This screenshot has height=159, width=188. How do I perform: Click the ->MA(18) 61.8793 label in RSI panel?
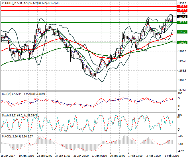pyautogui.click(x=34, y=94)
